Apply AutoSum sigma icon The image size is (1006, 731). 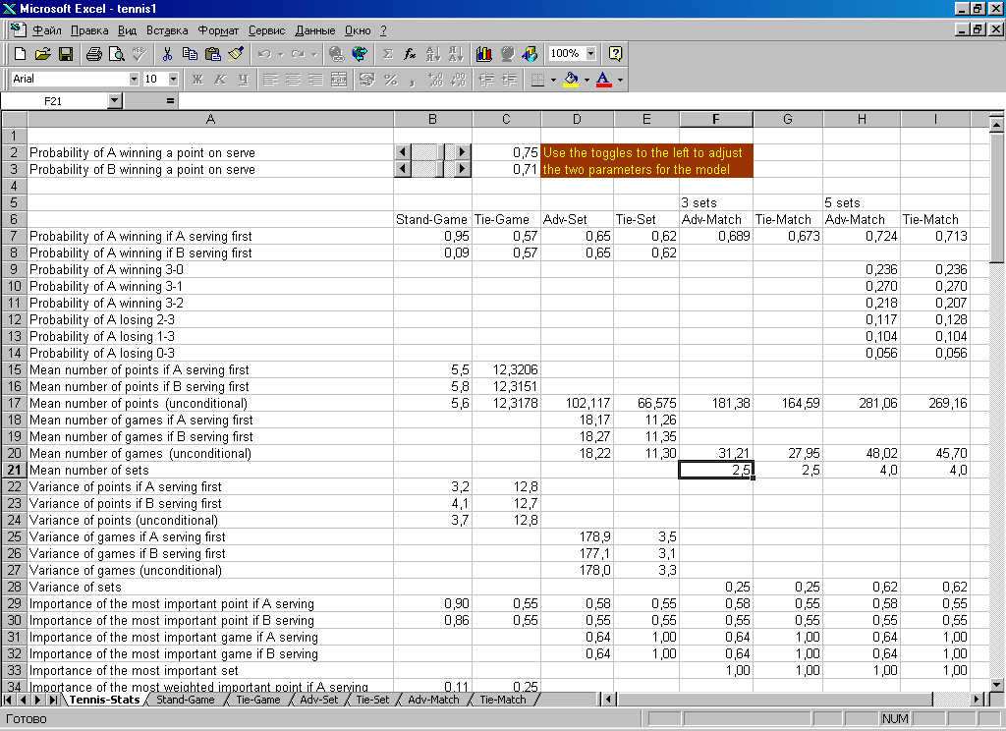pos(387,54)
